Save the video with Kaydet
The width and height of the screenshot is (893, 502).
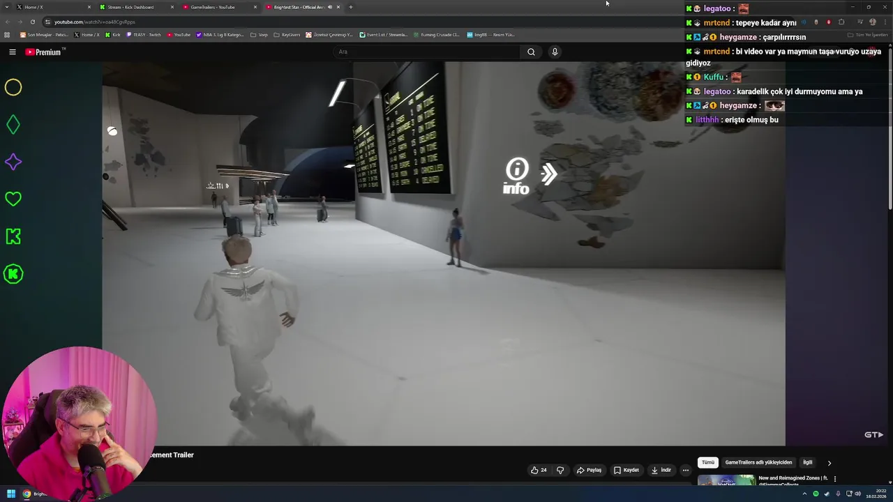(x=626, y=470)
